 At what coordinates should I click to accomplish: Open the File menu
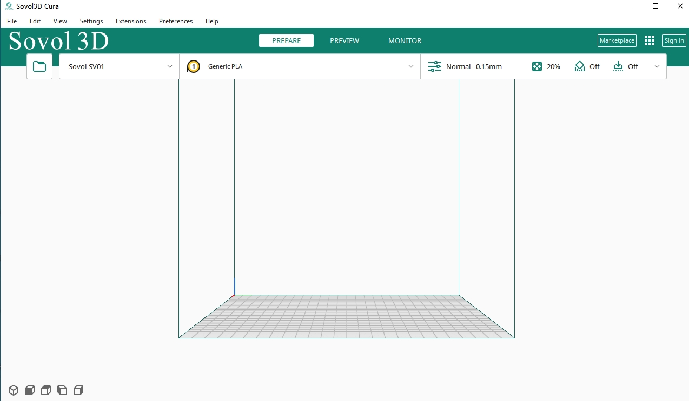pos(12,21)
